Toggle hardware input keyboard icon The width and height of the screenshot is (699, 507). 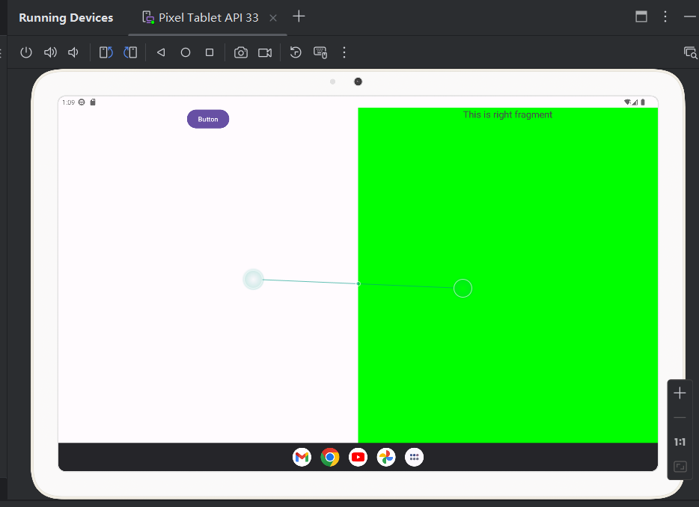[x=320, y=52]
